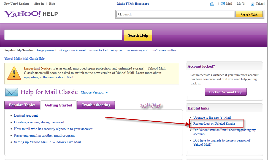
Task: Click the Yahoo! home house icon
Action: coord(253,4)
